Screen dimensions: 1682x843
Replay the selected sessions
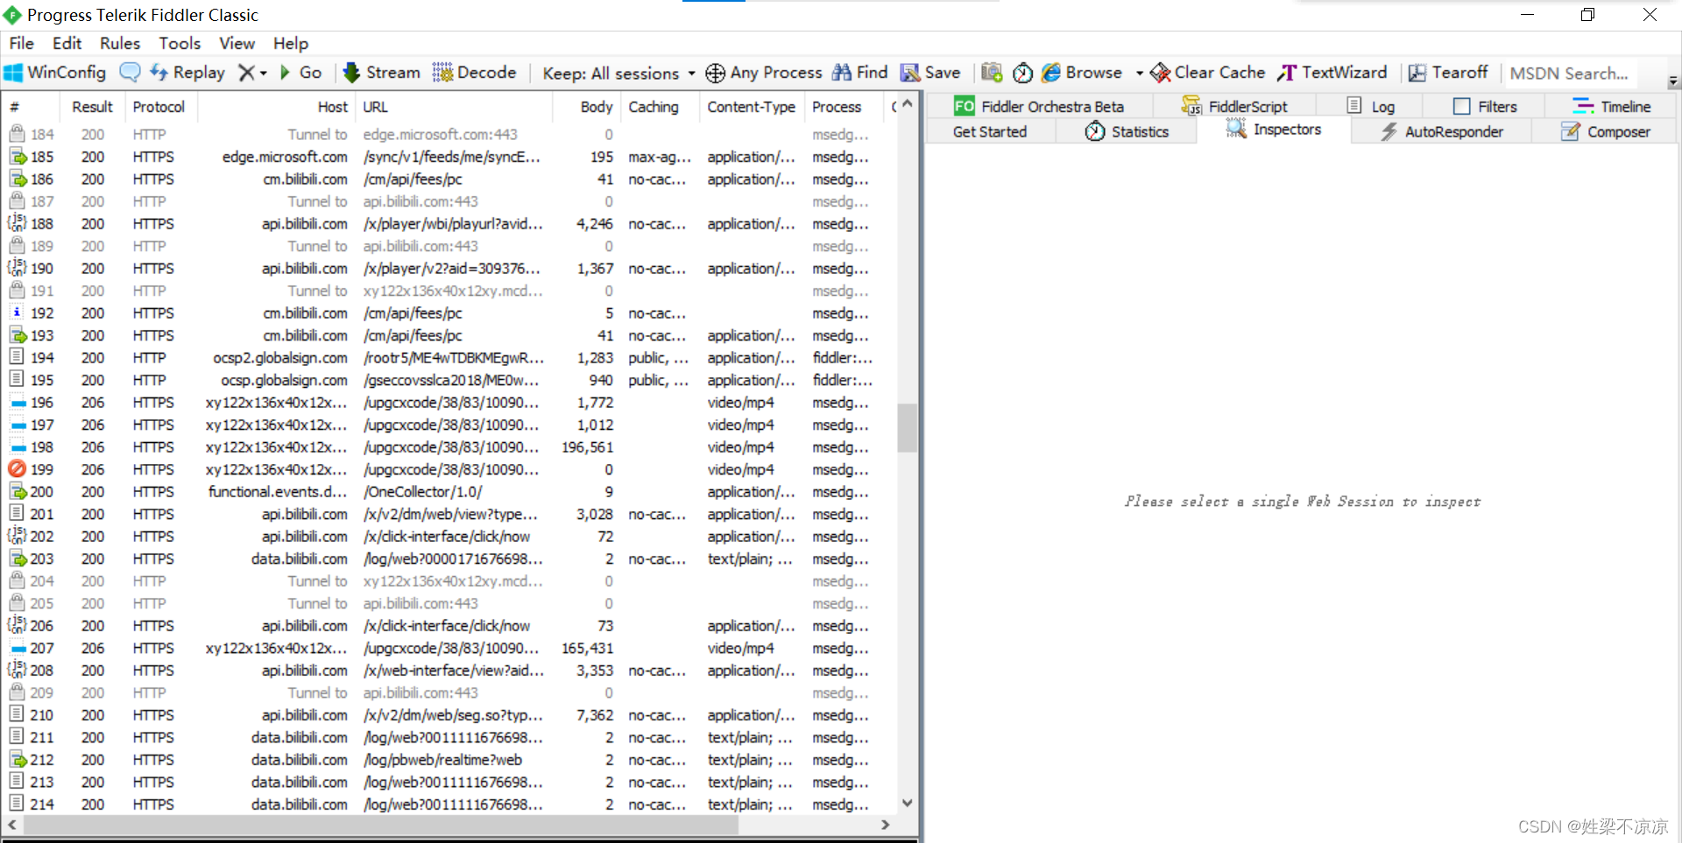(187, 73)
